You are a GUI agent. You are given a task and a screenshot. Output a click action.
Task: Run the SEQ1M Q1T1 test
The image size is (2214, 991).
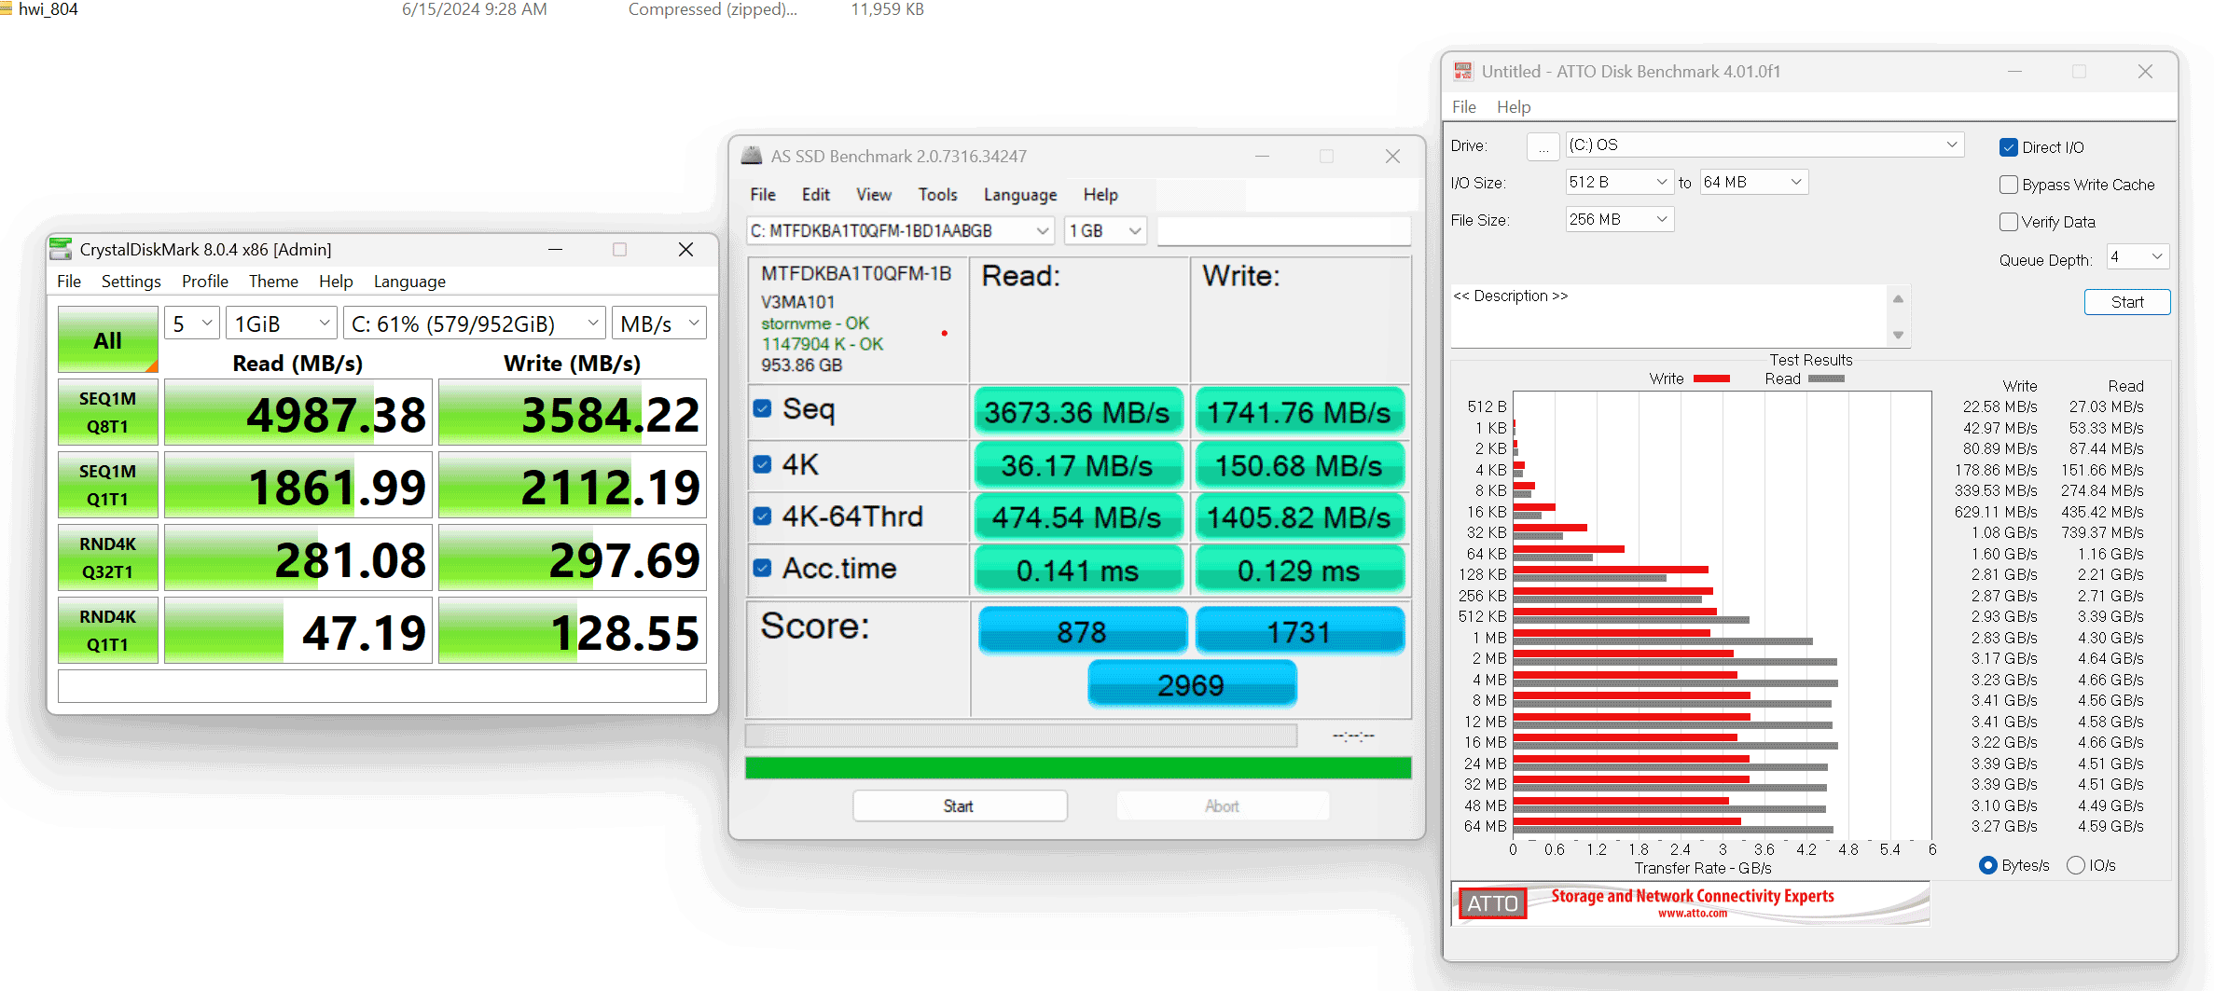click(x=108, y=485)
